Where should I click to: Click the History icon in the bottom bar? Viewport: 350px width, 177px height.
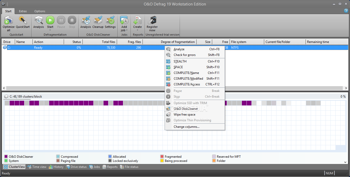51,167
